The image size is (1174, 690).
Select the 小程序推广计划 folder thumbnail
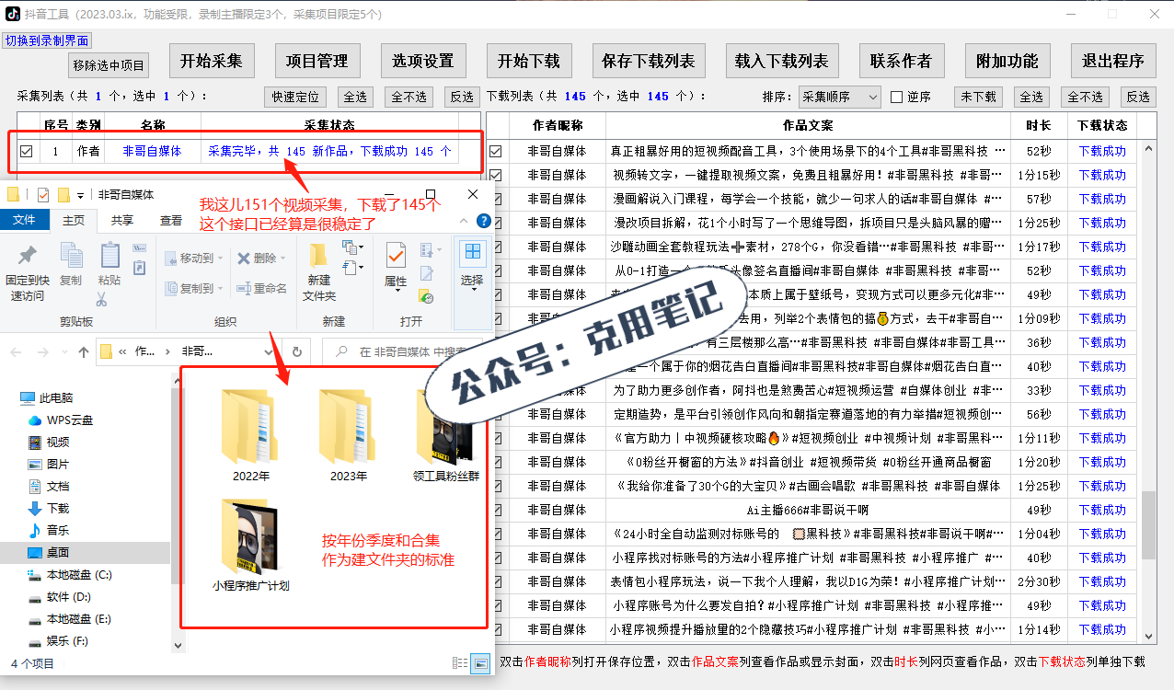coord(250,546)
